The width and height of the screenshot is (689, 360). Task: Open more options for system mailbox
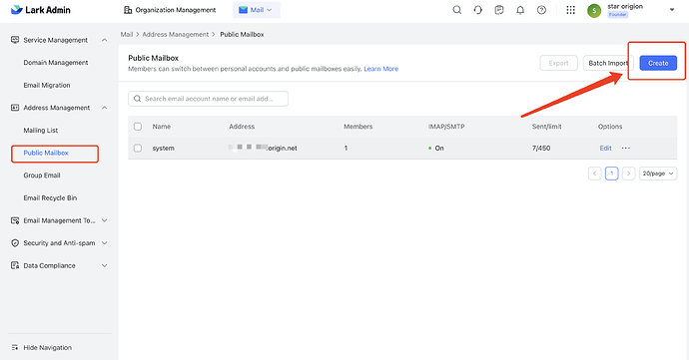626,148
